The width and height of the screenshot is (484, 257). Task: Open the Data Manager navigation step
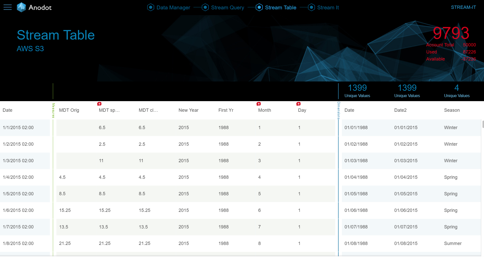[173, 7]
